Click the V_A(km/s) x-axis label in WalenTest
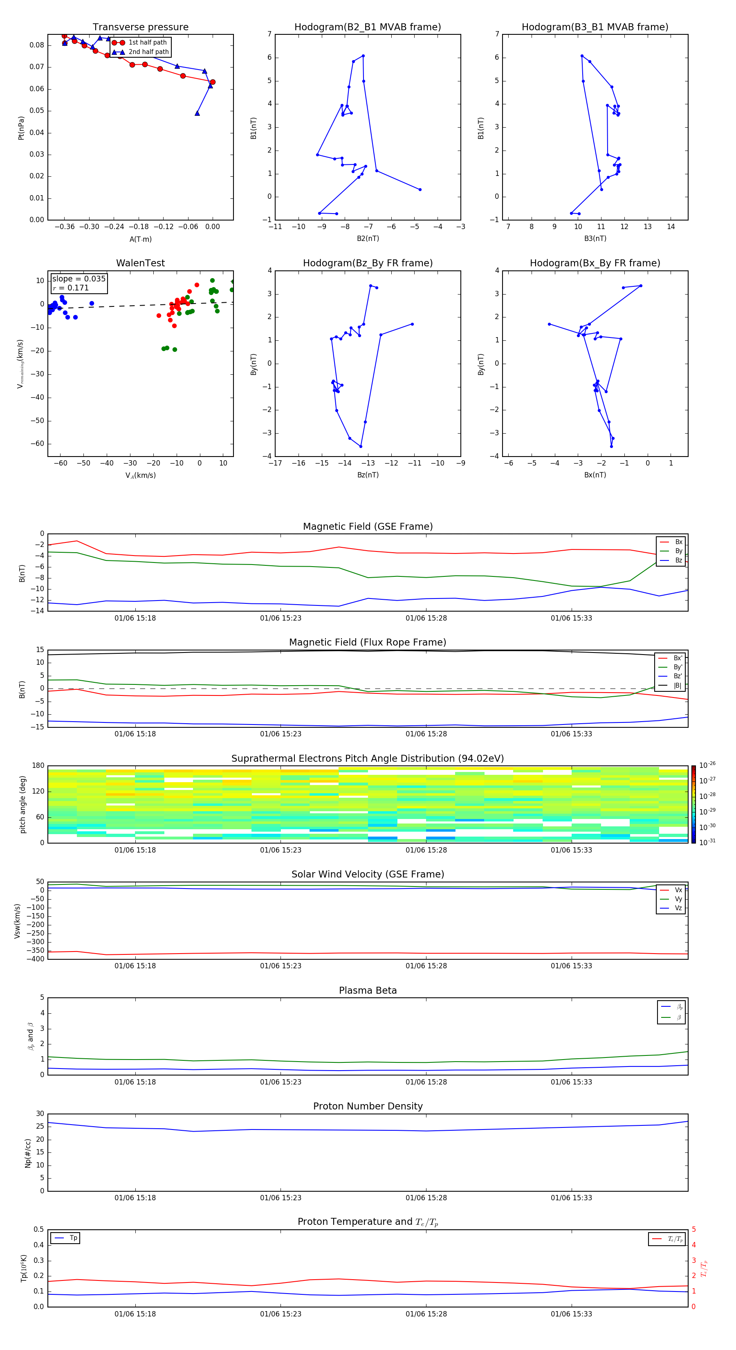 pyautogui.click(x=140, y=475)
